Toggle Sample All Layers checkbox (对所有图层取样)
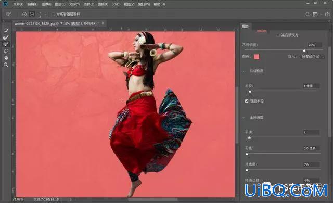Image resolution: width=333 pixels, height=203 pixels. [x=53, y=14]
